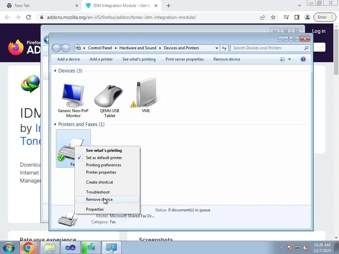339x254 pixels.
Task: Open the Chrome profile icon
Action: click(307, 17)
